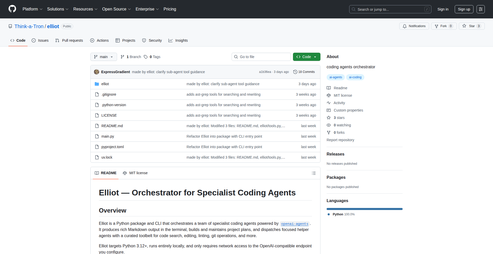Click the GitHub logo home icon
Image resolution: width=493 pixels, height=254 pixels.
12,9
